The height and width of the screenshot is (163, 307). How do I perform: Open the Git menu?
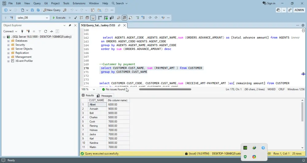(46, 3)
